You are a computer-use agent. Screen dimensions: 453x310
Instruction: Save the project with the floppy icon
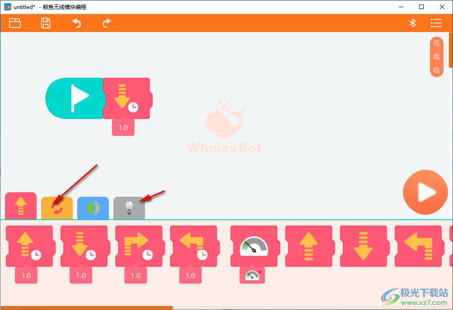pos(46,23)
